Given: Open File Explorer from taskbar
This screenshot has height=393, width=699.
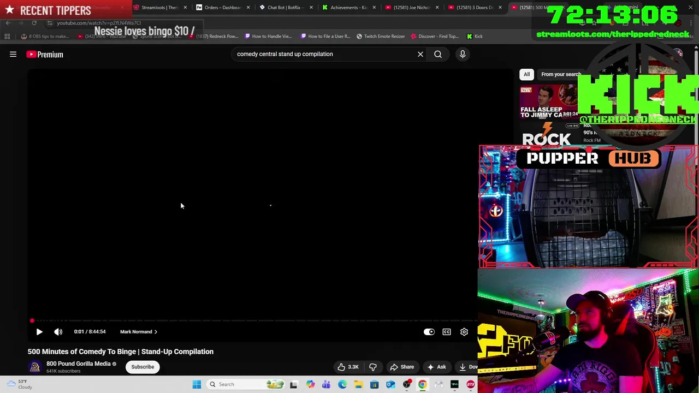Looking at the screenshot, I should pos(358,384).
